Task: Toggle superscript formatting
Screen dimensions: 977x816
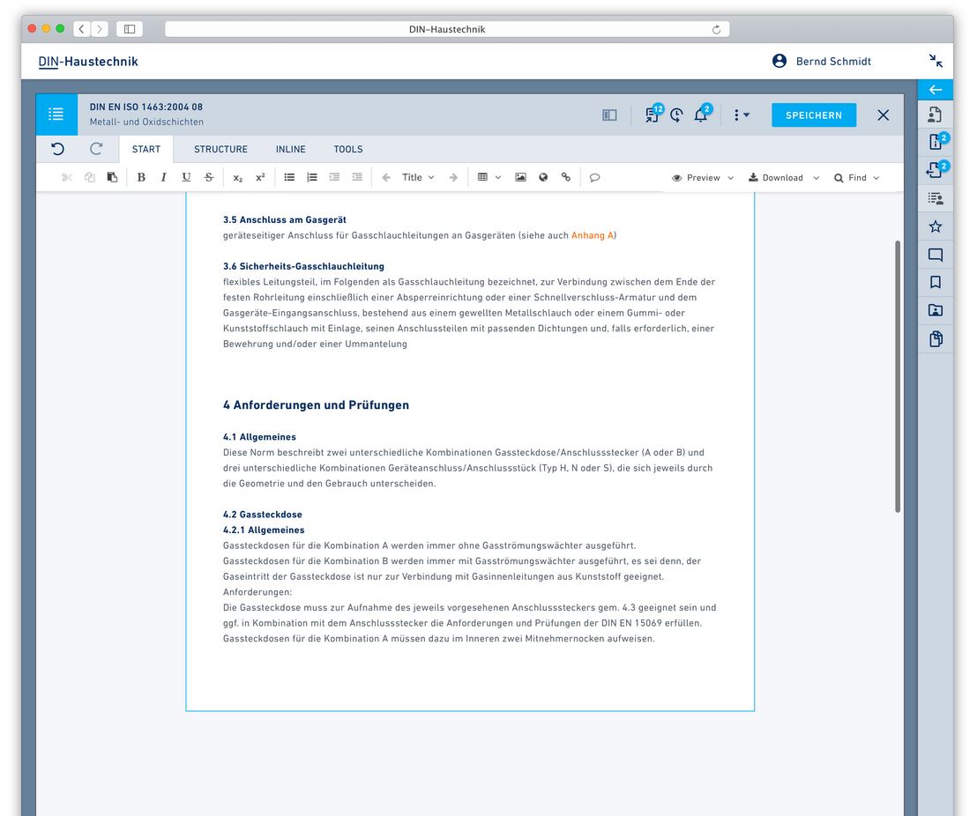Action: point(260,177)
